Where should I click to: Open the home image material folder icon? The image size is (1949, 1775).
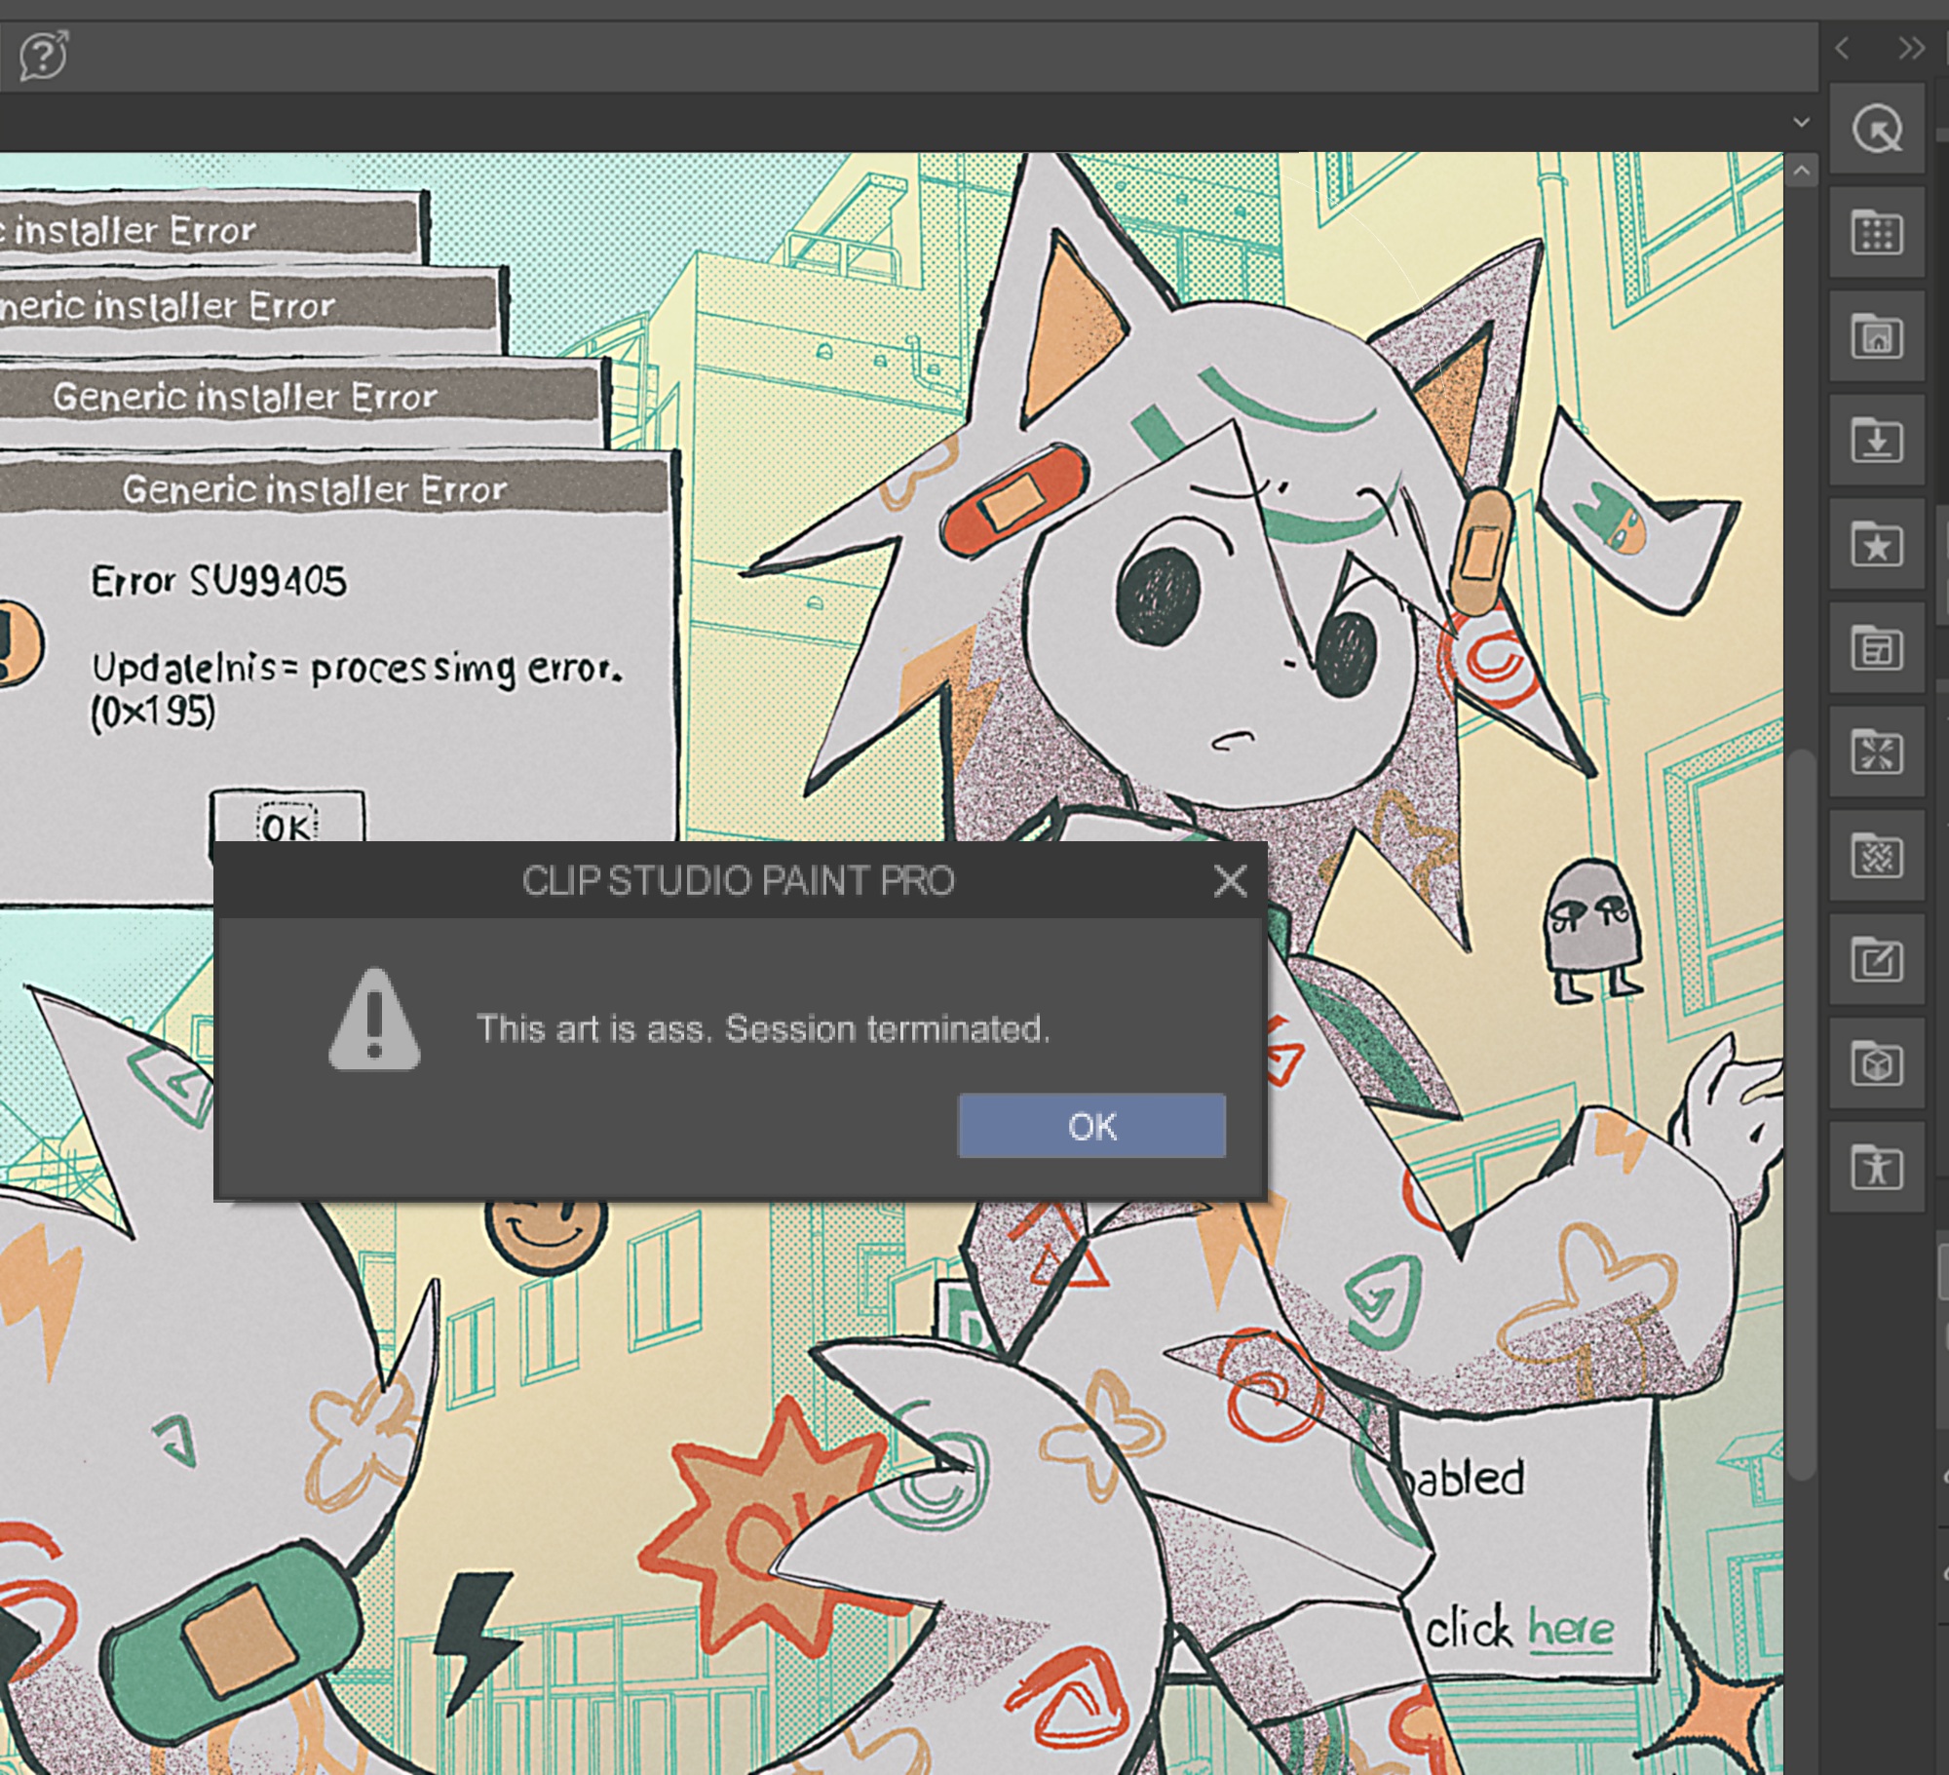1876,337
